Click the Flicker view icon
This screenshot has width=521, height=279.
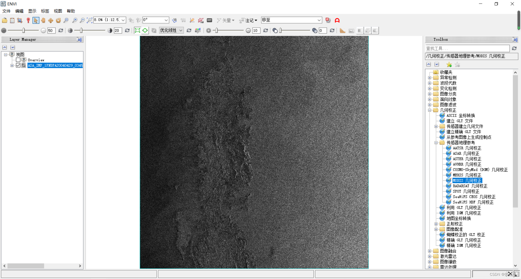click(368, 31)
